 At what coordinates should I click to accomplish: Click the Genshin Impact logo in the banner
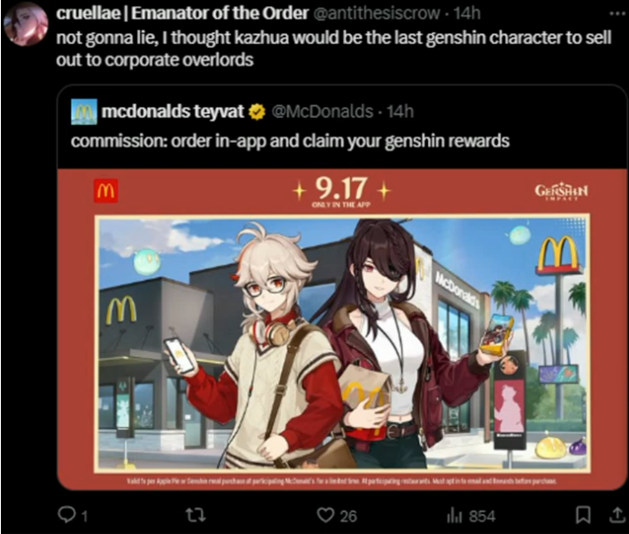click(x=561, y=191)
